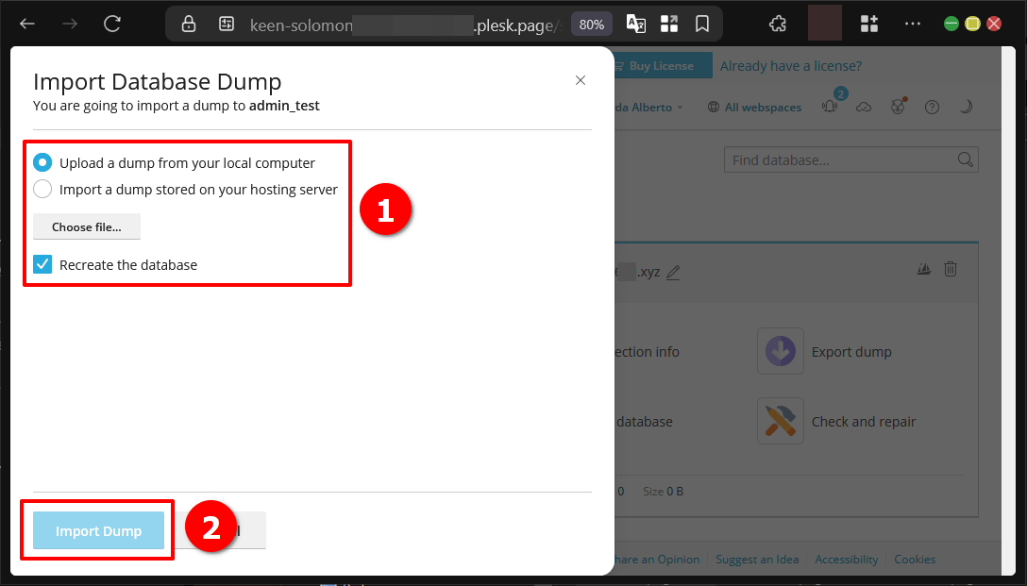1027x586 pixels.
Task: Uncheck Recreate the database checkbox
Action: 42,264
